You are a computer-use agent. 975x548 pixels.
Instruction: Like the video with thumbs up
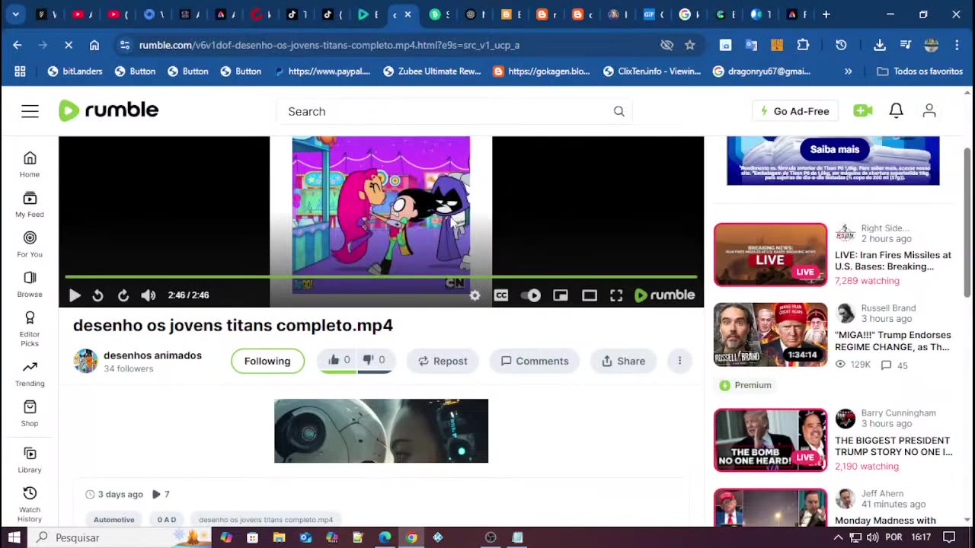[x=338, y=360]
